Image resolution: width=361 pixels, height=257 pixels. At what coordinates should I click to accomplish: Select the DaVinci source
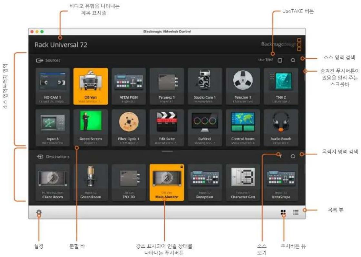click(205, 128)
